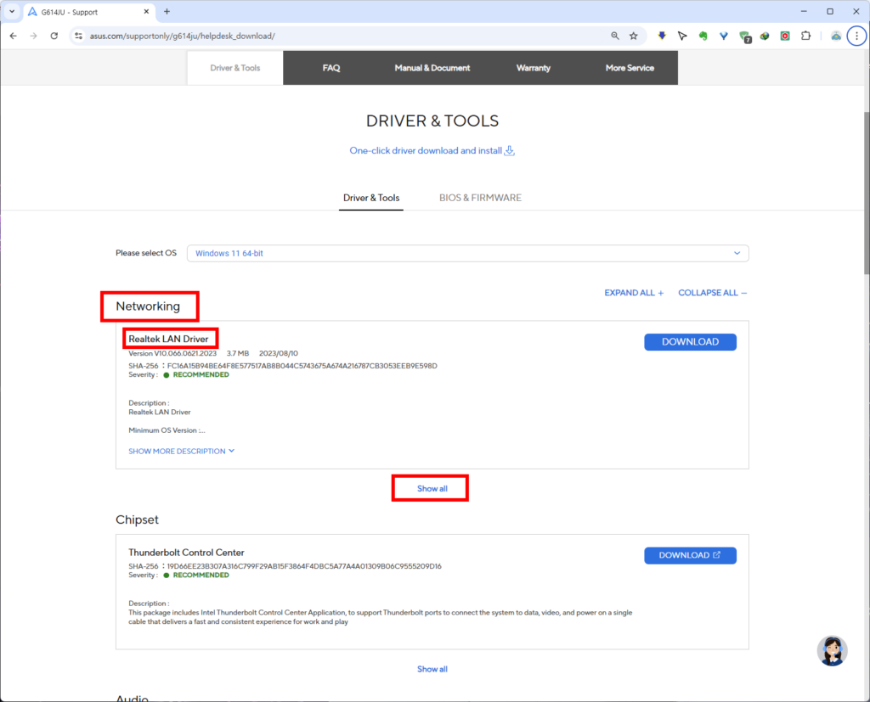Image resolution: width=870 pixels, height=702 pixels.
Task: Go forward to the next page
Action: tap(33, 36)
